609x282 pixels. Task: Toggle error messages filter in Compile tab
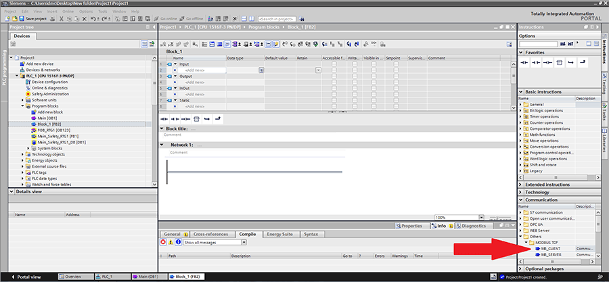click(x=164, y=242)
